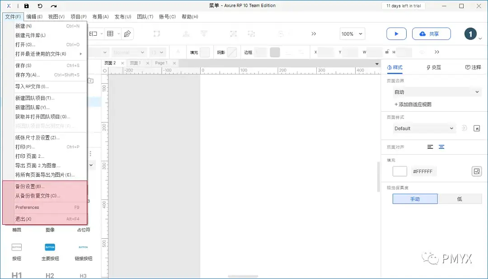Open the user avatar circle top right

click(470, 33)
